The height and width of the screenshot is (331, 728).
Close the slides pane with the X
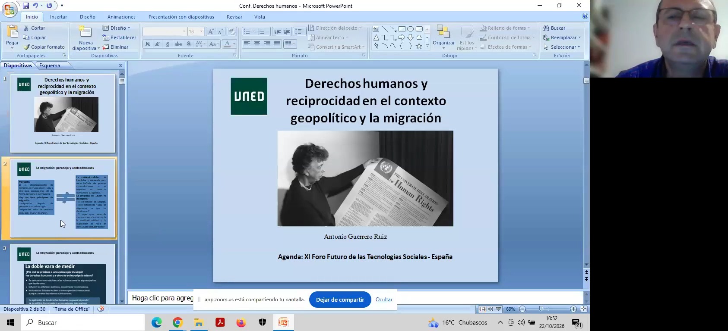pyautogui.click(x=121, y=66)
